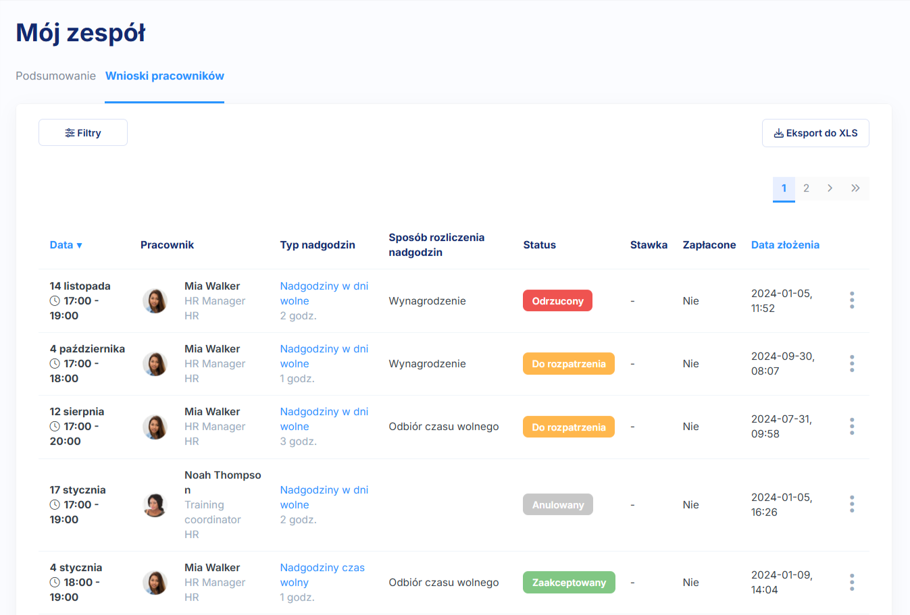
Task: Click Noah Thompson's avatar picture
Action: click(155, 505)
